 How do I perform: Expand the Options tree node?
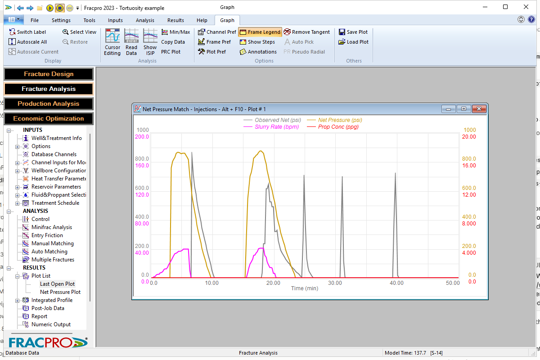[18, 146]
